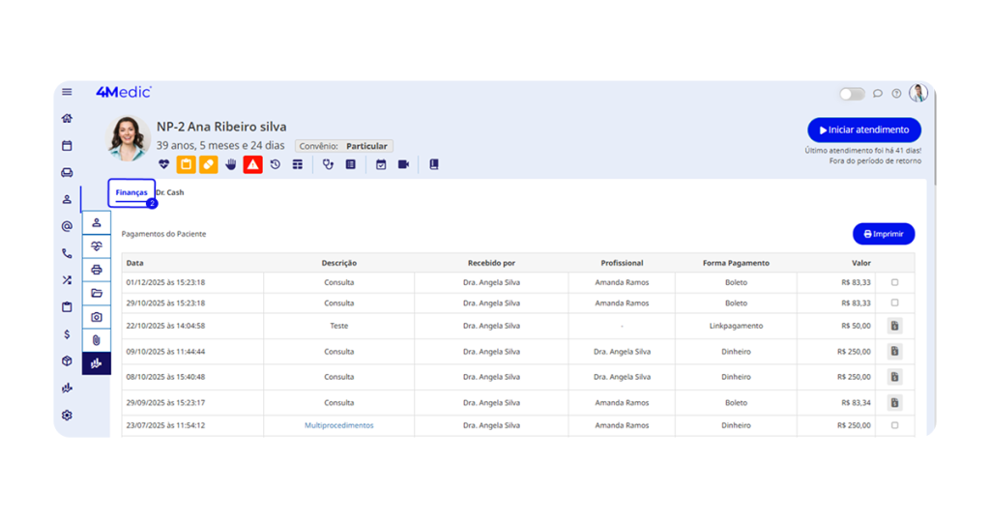990x519 pixels.
Task: Switch to the Dr. Cash tab
Action: tap(170, 192)
